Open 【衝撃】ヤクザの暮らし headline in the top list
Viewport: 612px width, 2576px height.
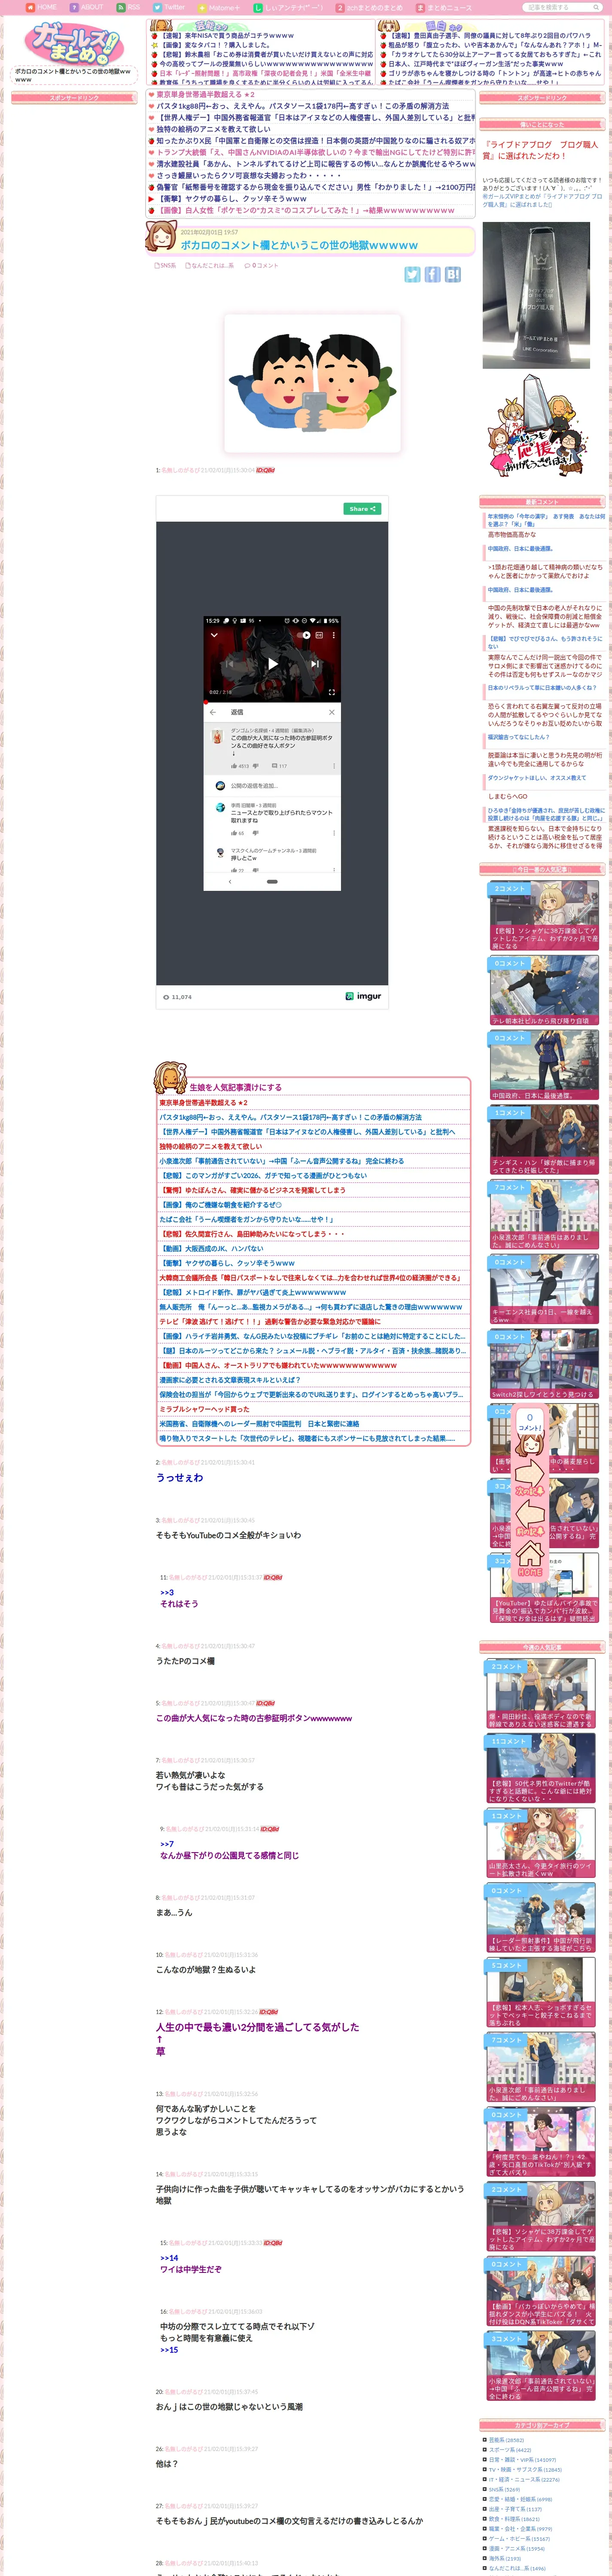(231, 199)
